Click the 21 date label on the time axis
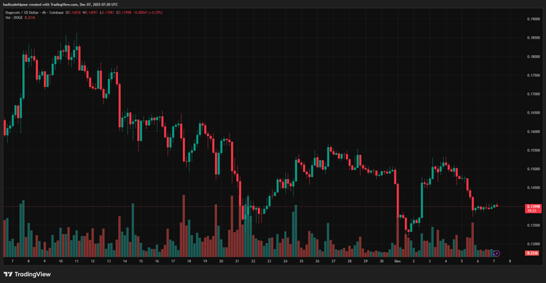The image size is (546, 283). coord(237,261)
